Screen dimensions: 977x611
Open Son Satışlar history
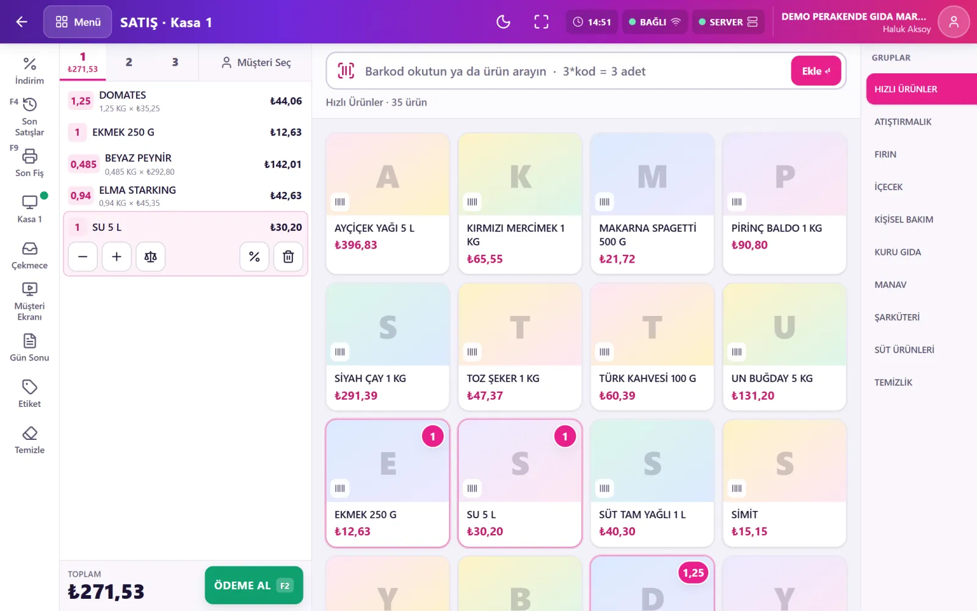29,117
